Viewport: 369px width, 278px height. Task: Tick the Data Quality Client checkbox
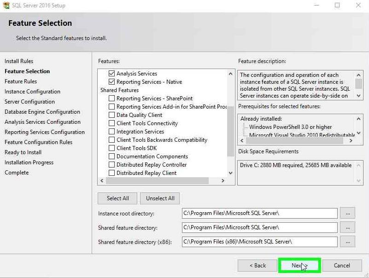tap(111, 115)
